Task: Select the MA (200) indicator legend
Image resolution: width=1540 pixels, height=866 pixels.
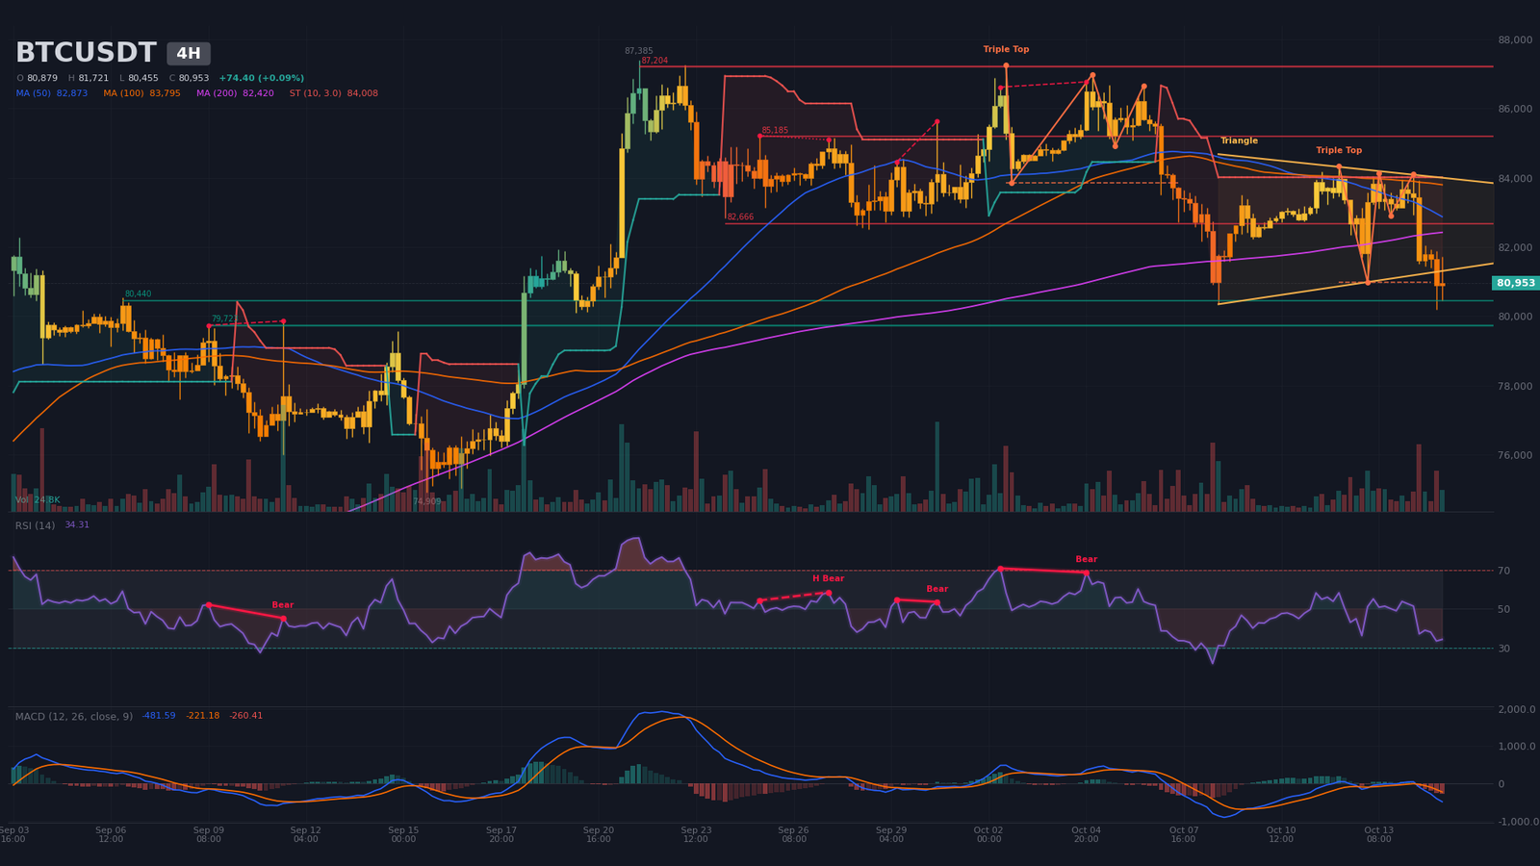Action: (x=235, y=93)
